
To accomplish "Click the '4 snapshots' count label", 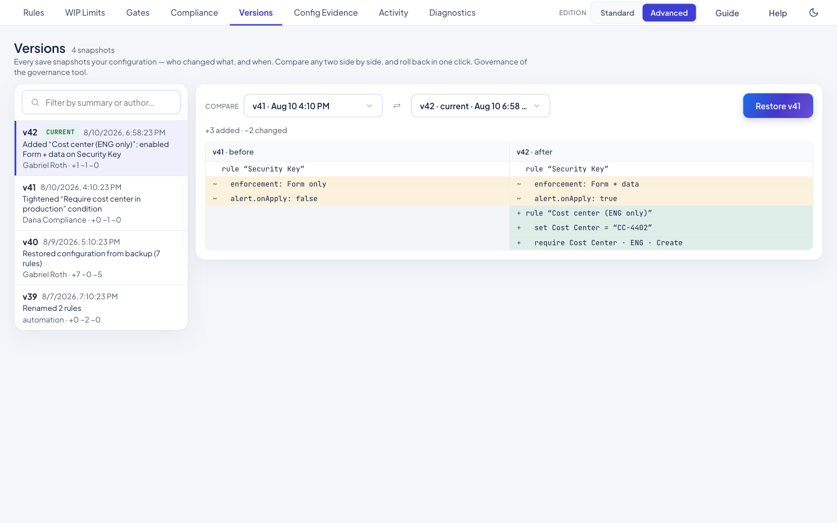I will pyautogui.click(x=93, y=50).
